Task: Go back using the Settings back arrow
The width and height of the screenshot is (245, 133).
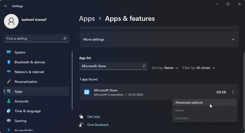Action: tap(6, 6)
